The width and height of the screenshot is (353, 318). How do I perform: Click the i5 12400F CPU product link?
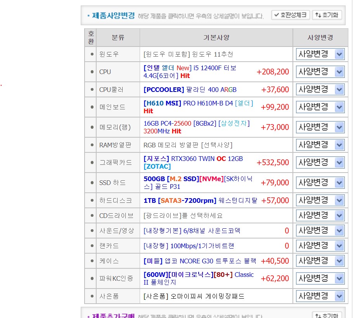(x=190, y=72)
